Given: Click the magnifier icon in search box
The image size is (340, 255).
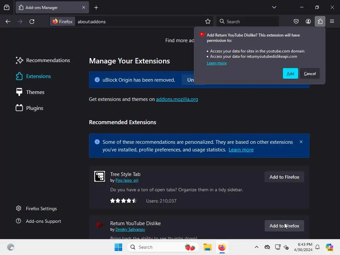Looking at the screenshot, I should coord(222,21).
